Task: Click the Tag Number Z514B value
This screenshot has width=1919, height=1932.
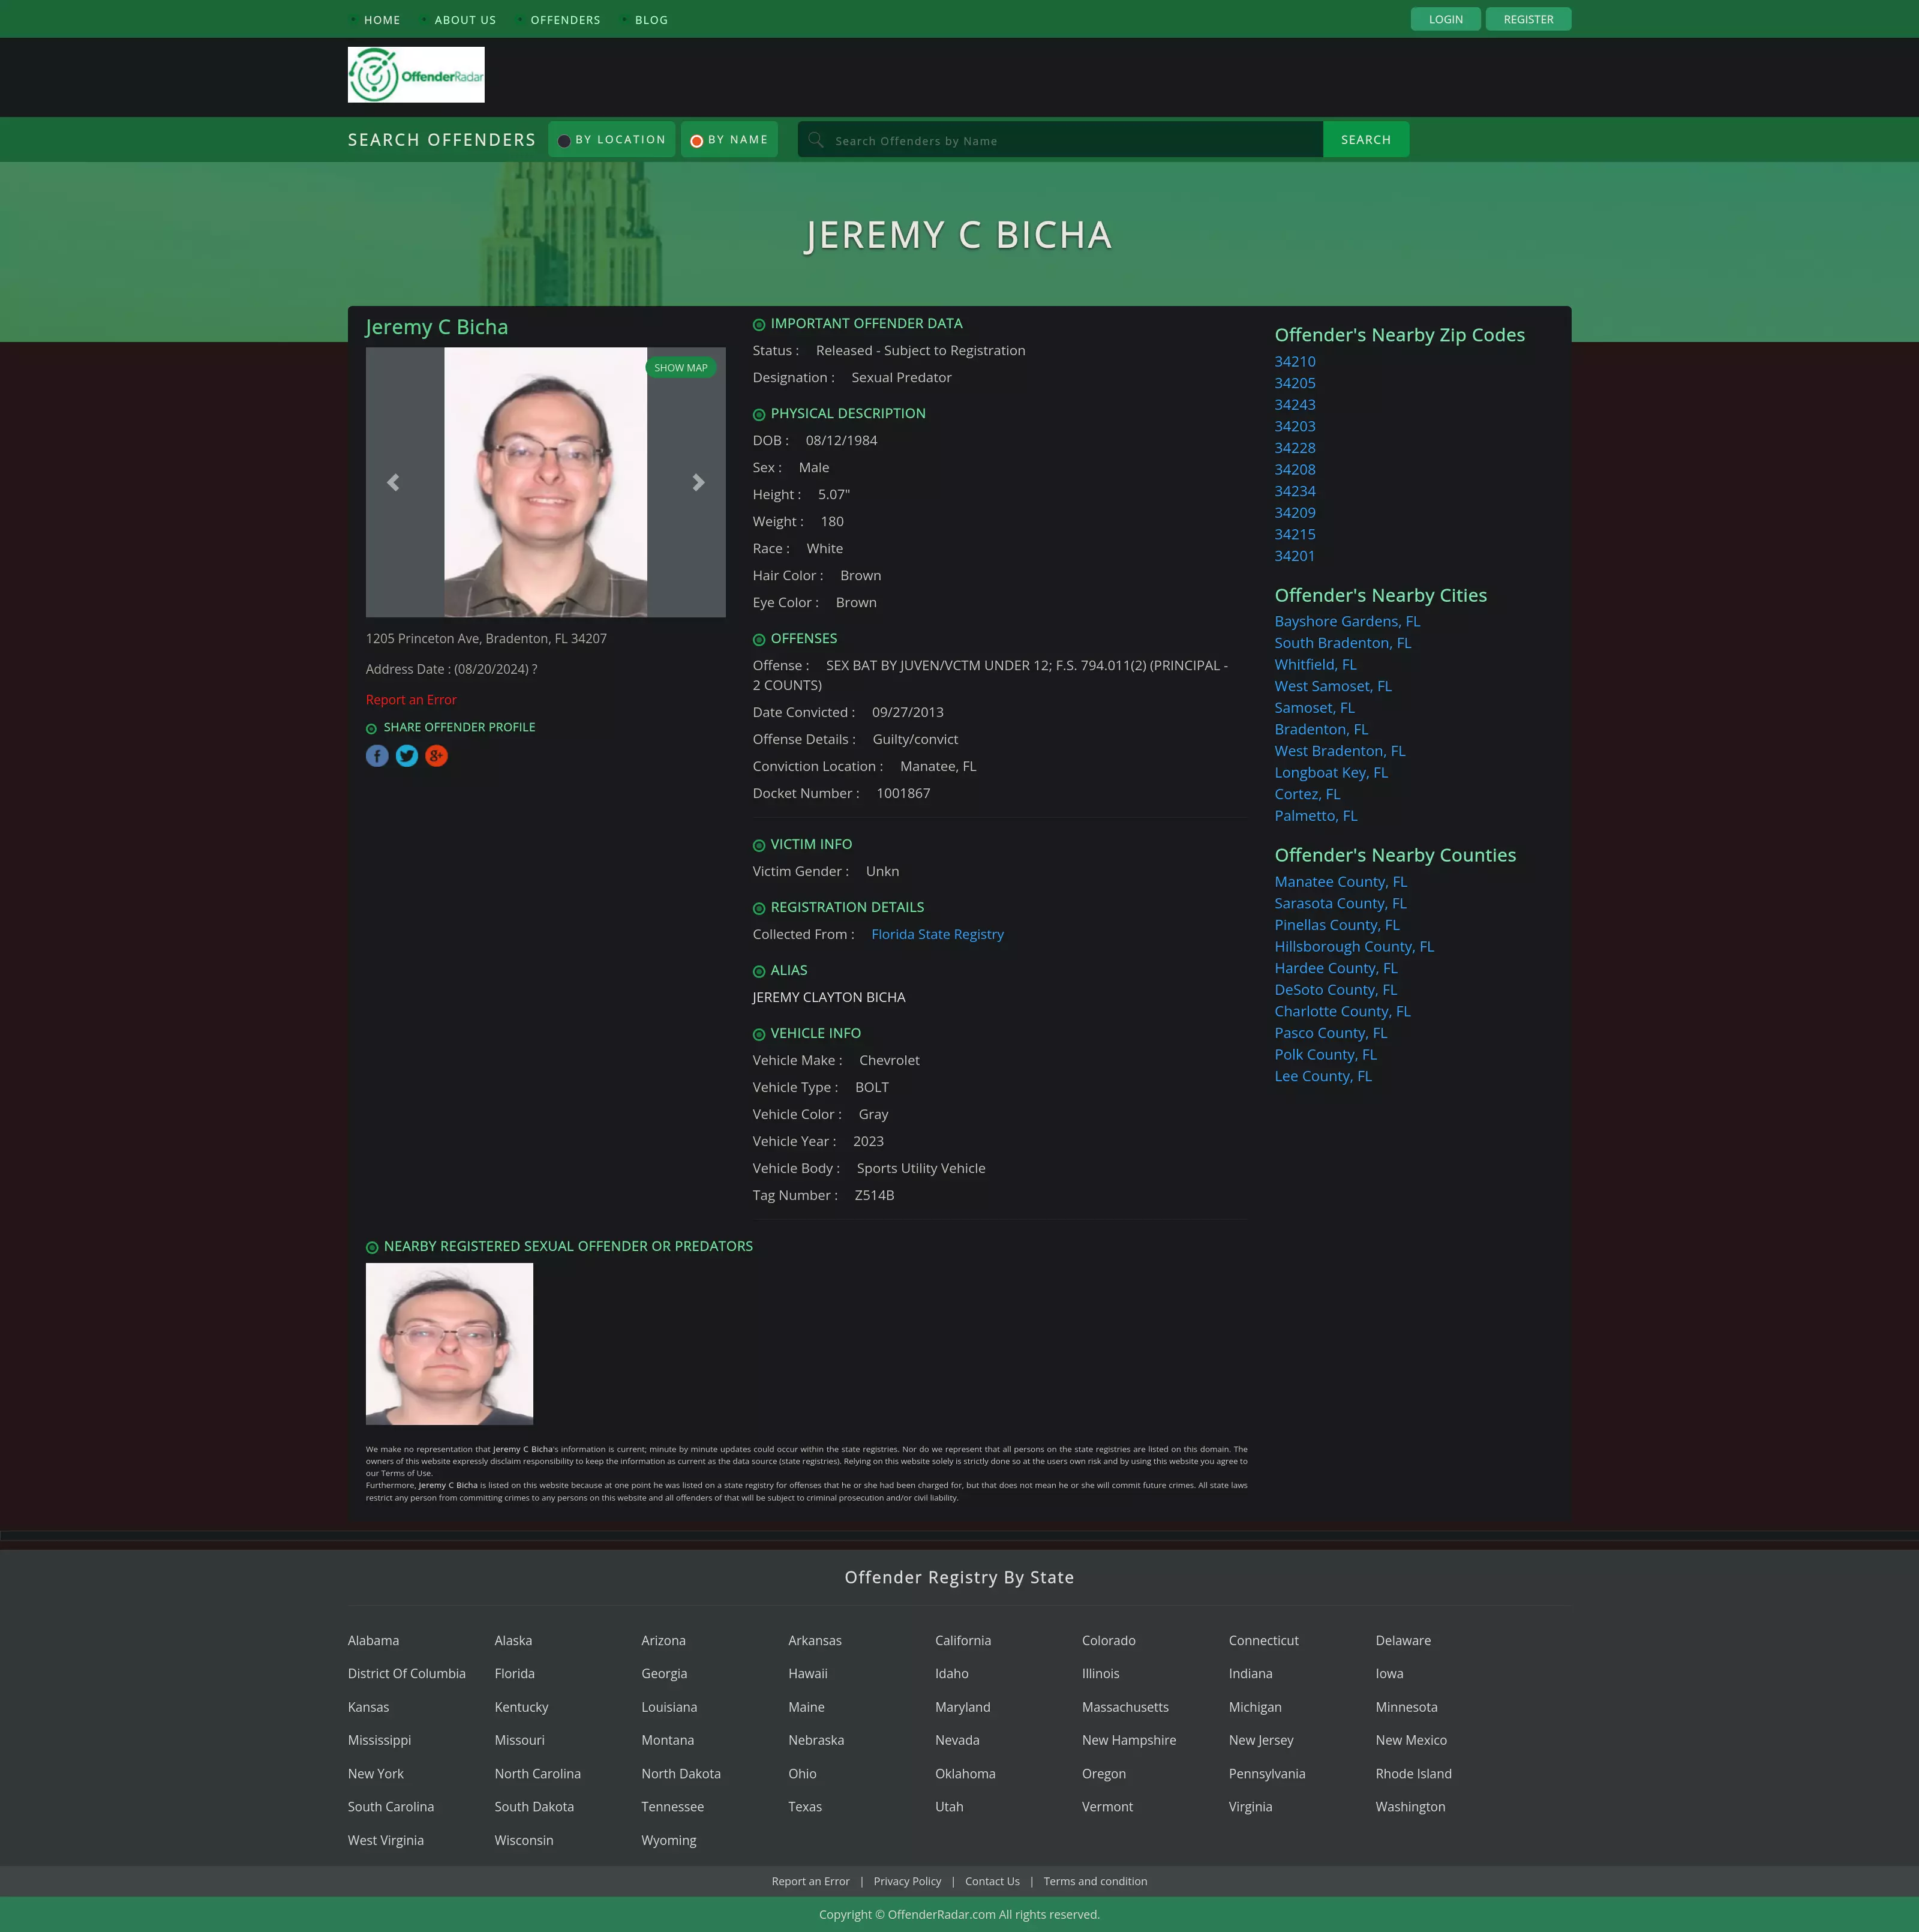Action: click(874, 1196)
